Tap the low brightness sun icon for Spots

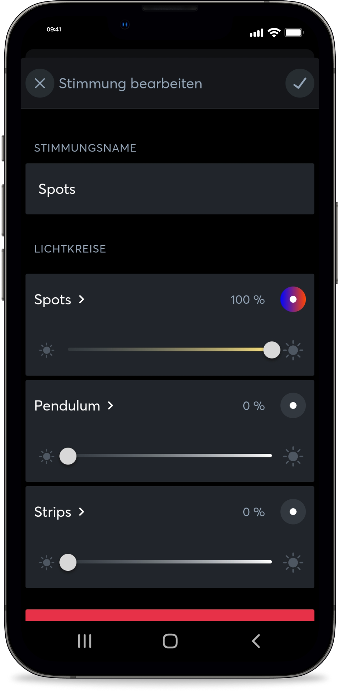point(47,350)
